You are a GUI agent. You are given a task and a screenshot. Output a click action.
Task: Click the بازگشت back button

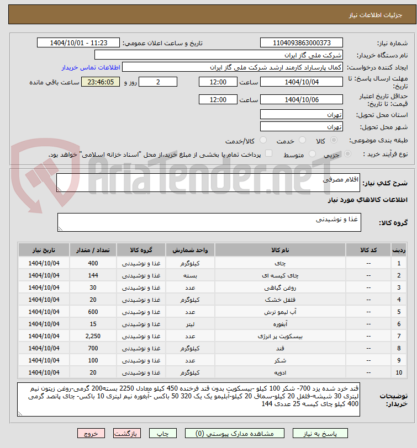tap(126, 434)
